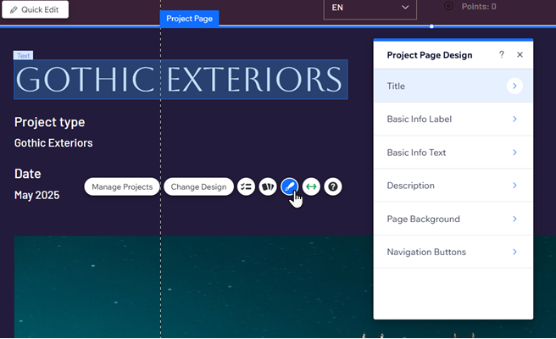This screenshot has height=339, width=556.
Task: Click the Points coin icon
Action: 448,6
